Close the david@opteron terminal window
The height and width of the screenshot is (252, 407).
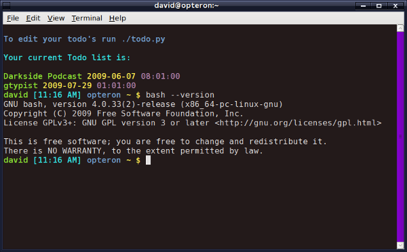tap(395, 5)
